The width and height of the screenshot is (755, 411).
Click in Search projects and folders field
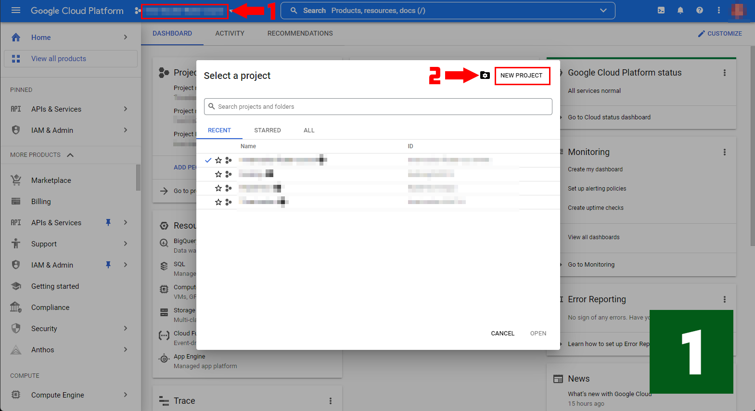pos(378,107)
